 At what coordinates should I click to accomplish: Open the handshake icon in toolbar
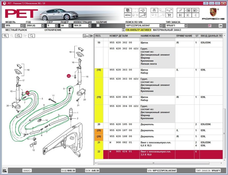pos(143,10)
